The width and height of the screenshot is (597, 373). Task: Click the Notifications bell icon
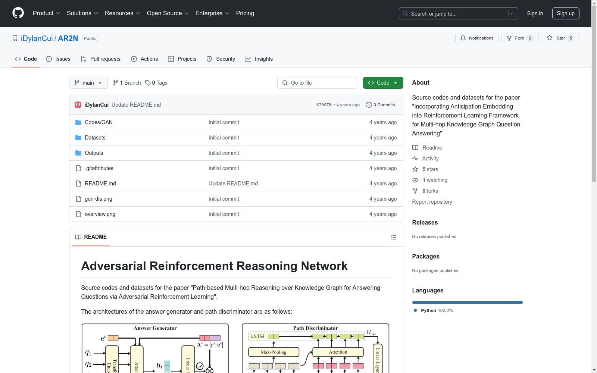(x=463, y=38)
